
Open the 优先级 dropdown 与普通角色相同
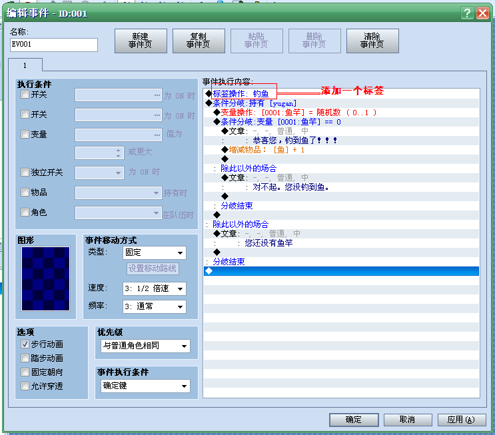(145, 346)
